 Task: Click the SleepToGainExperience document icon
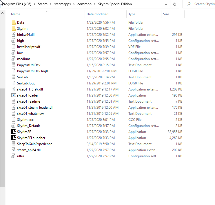coord(14,144)
